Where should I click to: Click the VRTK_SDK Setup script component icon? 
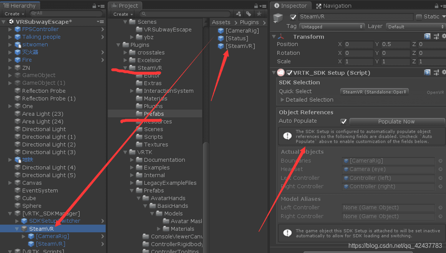point(281,73)
